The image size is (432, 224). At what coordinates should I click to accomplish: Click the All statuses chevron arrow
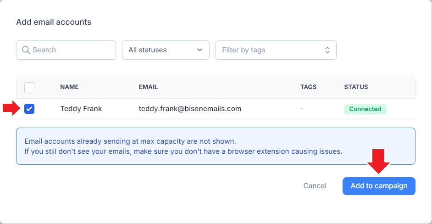(x=200, y=50)
